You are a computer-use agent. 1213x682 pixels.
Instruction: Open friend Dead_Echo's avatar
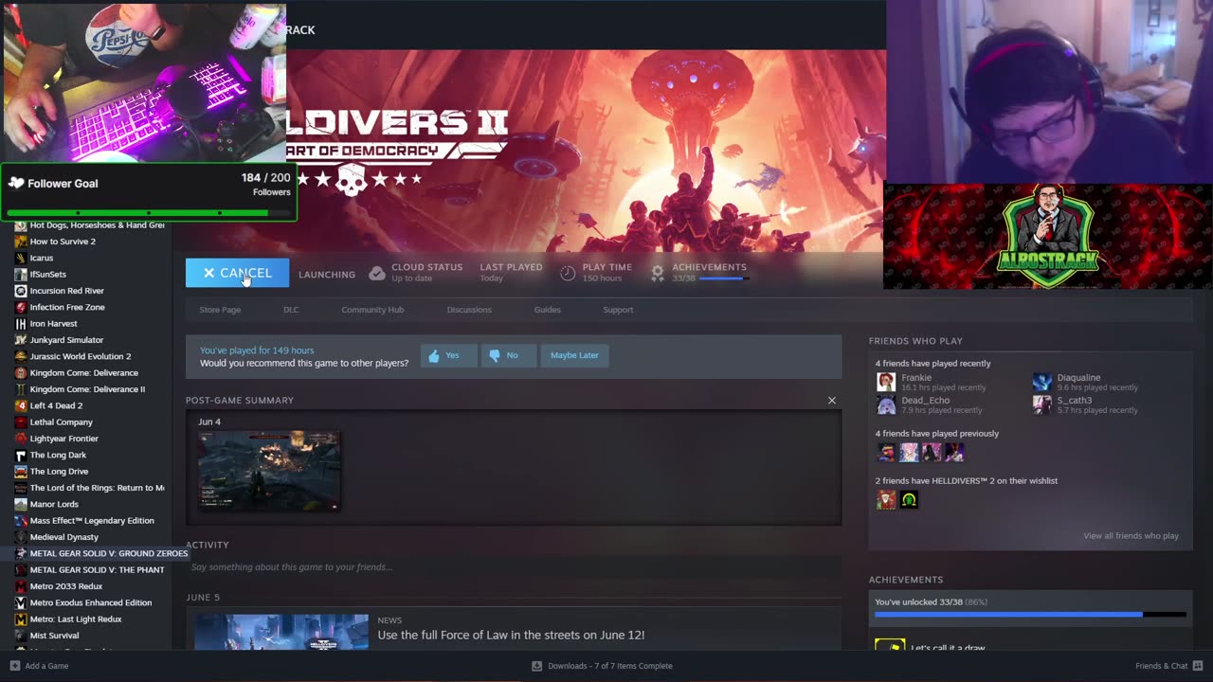tap(886, 404)
